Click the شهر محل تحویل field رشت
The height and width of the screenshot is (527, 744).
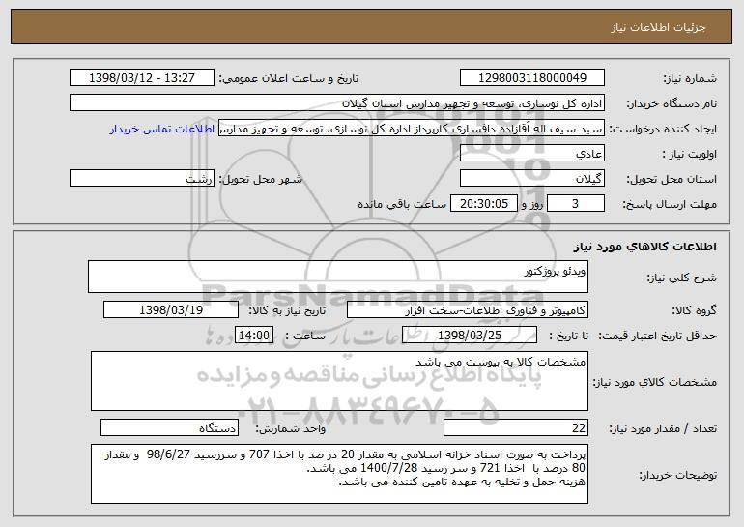pyautogui.click(x=142, y=179)
